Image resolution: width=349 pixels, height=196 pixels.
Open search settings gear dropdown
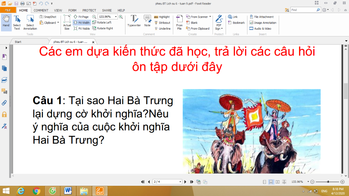coord(325,10)
